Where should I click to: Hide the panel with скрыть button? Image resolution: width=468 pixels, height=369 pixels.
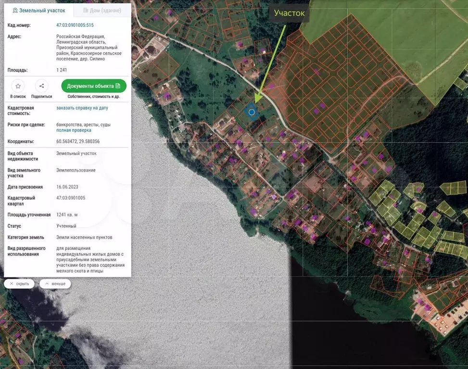[19, 284]
